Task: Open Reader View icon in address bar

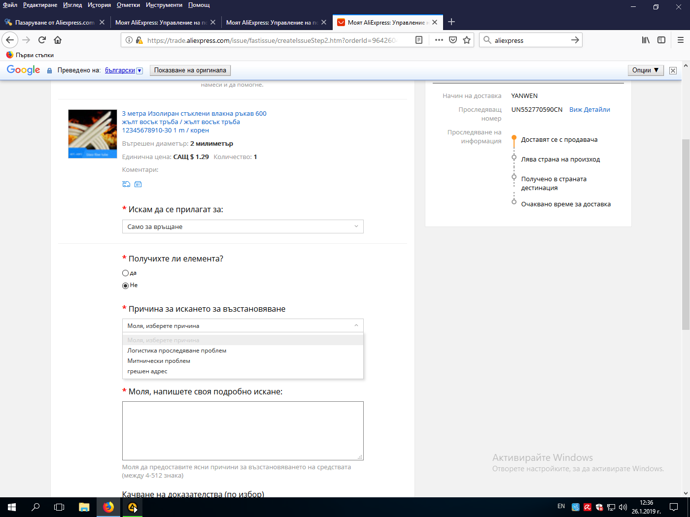Action: tap(419, 40)
